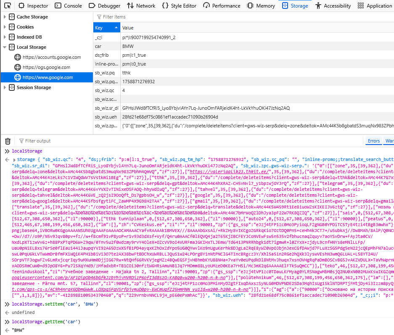394x335 pixels.
Task: Expand the Cookies tree node
Action: [5, 27]
